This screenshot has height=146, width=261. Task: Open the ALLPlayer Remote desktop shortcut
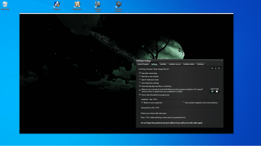click(x=119, y=6)
